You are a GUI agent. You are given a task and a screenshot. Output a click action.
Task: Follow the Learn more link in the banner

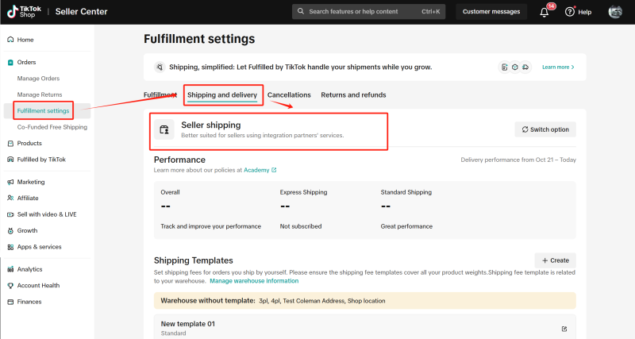[558, 67]
